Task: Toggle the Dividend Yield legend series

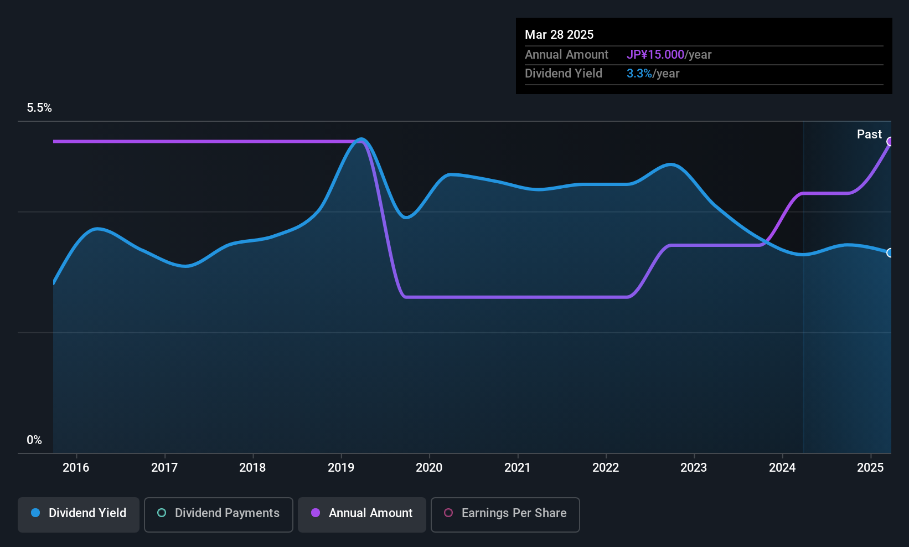Action: pos(79,513)
